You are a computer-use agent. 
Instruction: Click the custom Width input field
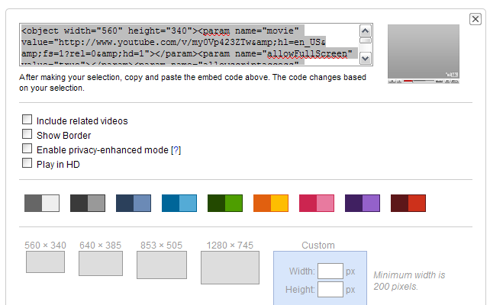[330, 271]
